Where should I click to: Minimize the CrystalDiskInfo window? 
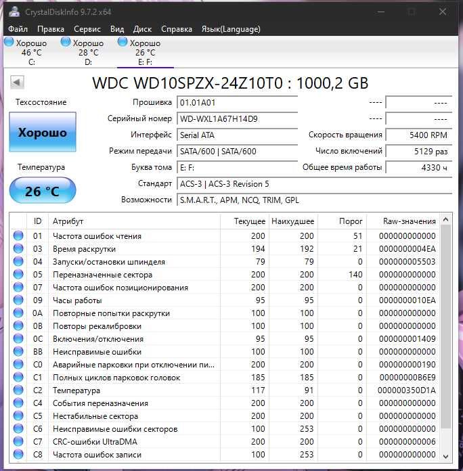381,12
